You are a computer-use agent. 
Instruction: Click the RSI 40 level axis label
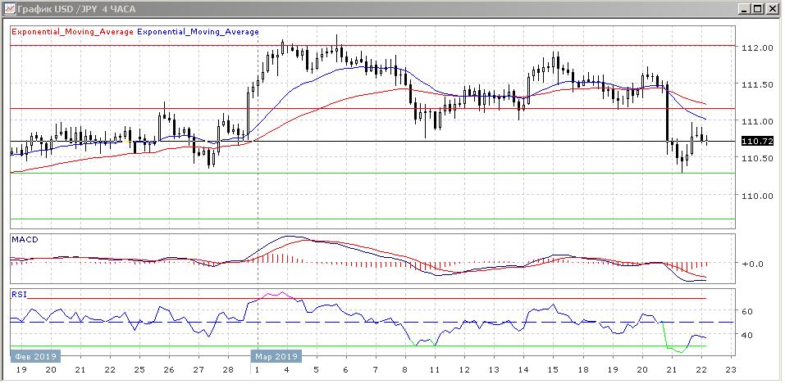coord(747,335)
